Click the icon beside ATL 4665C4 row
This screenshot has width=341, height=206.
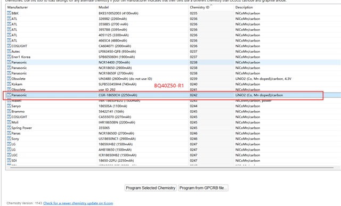[x=9, y=40]
